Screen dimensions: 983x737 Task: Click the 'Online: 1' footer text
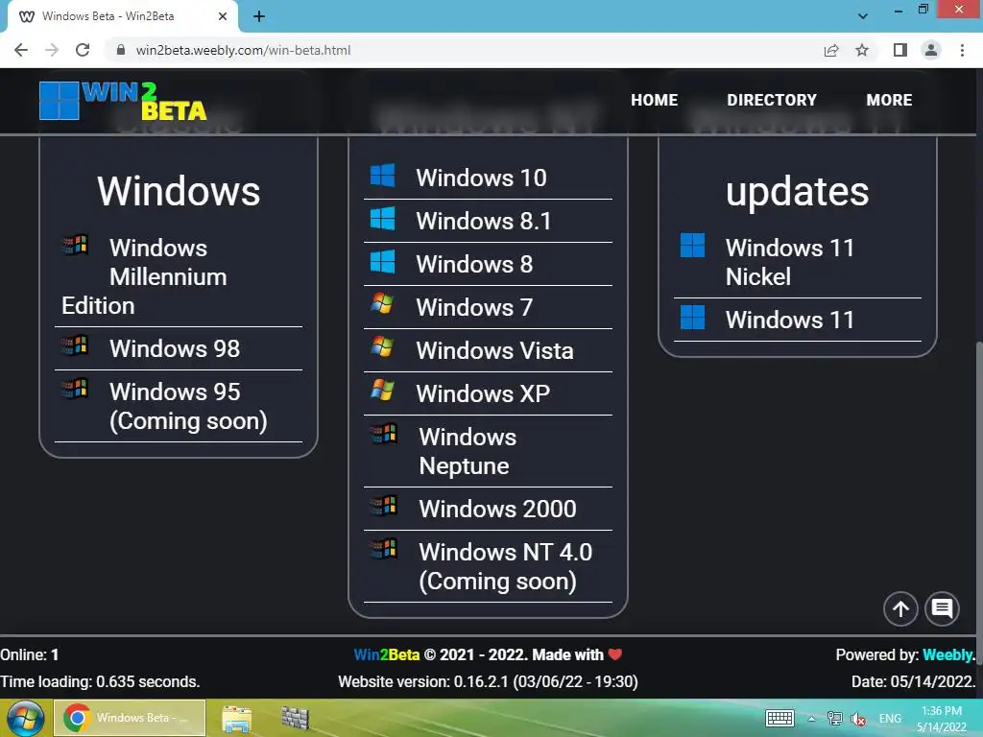pyautogui.click(x=30, y=654)
